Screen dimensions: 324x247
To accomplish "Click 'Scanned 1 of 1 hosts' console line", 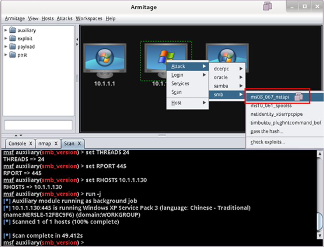I will click(65, 222).
